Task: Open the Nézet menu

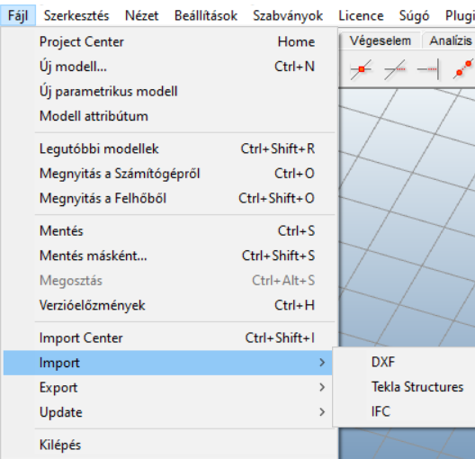Action: (x=142, y=15)
